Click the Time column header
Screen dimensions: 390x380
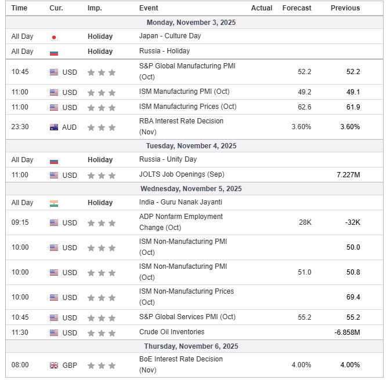(19, 8)
